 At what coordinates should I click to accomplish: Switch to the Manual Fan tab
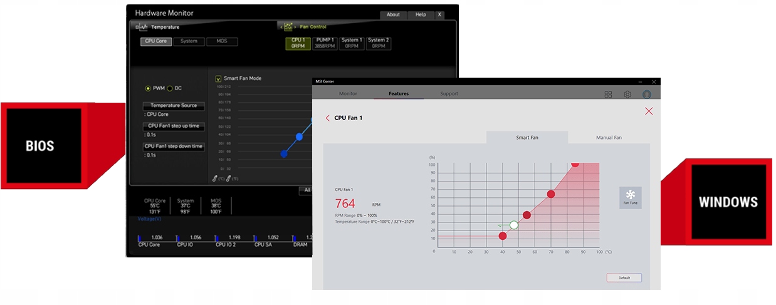click(609, 138)
